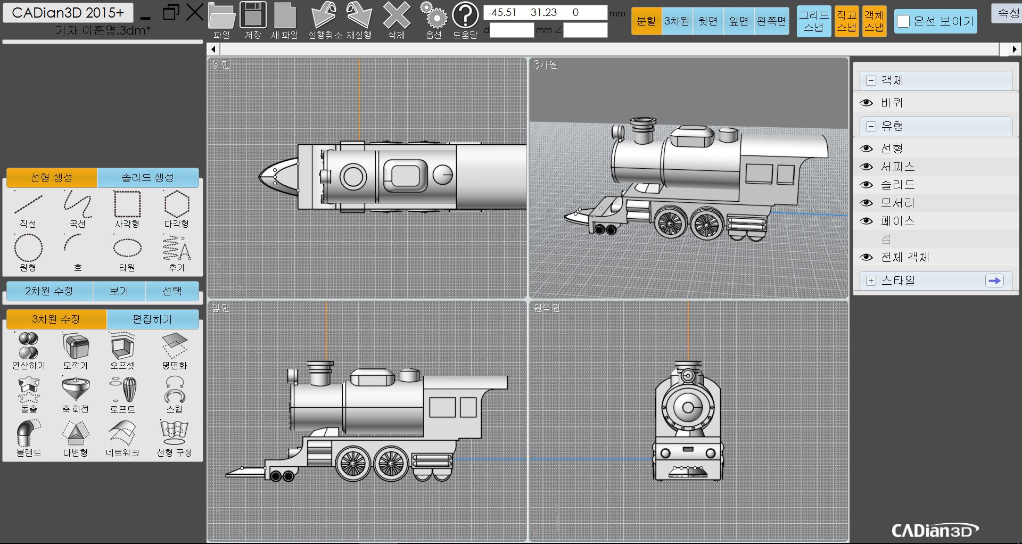Choose the 평면화 flatten tool

[175, 346]
